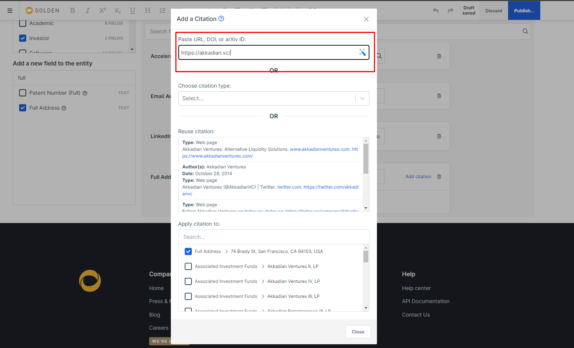574x348 pixels.
Task: Uncheck the Full Address field checkbox
Action: (23, 108)
